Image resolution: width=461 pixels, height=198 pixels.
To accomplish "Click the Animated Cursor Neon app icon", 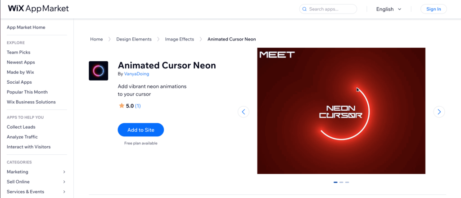I will [x=99, y=71].
